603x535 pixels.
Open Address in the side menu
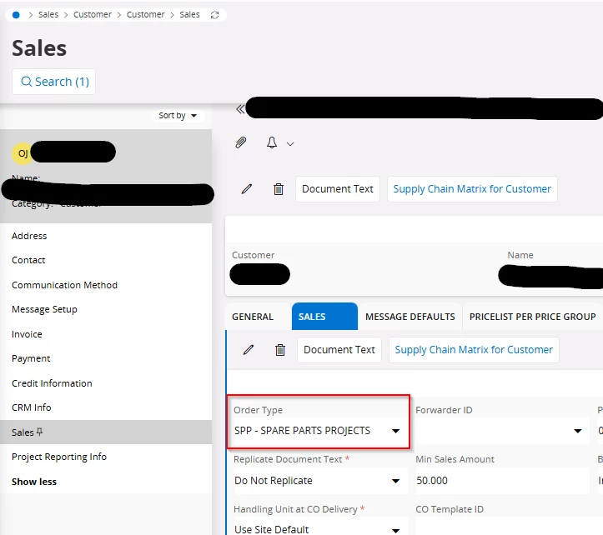106,236
